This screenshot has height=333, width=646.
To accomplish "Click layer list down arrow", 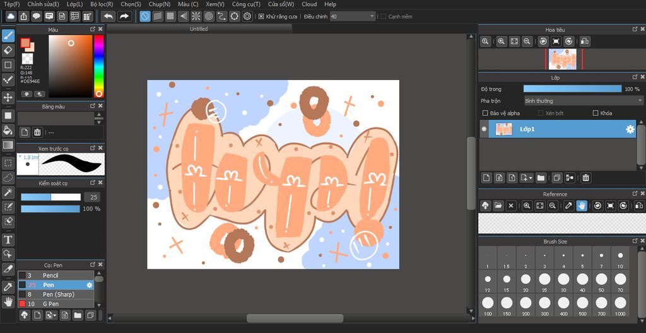I will (x=641, y=168).
